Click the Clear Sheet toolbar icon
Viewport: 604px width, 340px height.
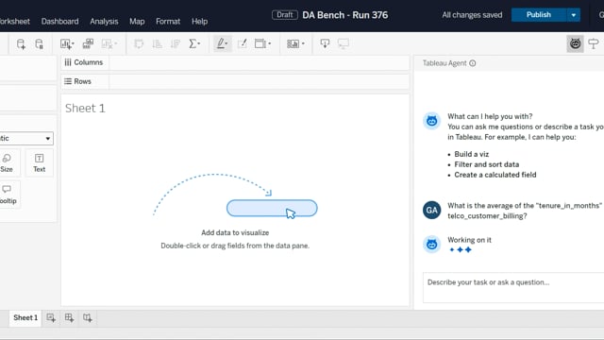(x=107, y=43)
